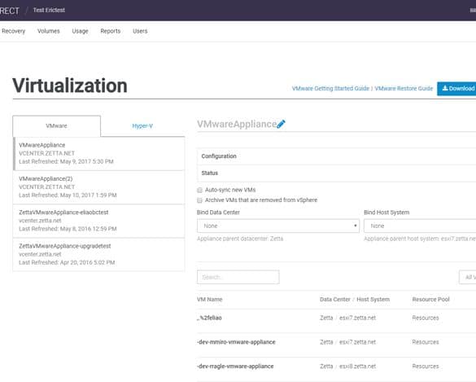Select -dev-mmiro-vmware-appliance VM name
This screenshot has width=476, height=382.
pyautogui.click(x=236, y=342)
